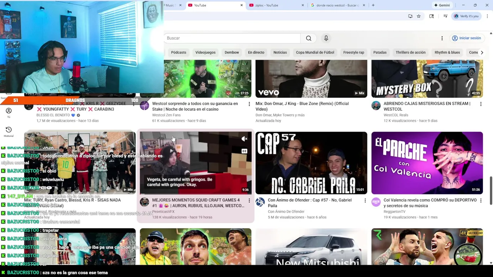
Task: Open Chrome three-dot main menu
Action: pyautogui.click(x=487, y=16)
